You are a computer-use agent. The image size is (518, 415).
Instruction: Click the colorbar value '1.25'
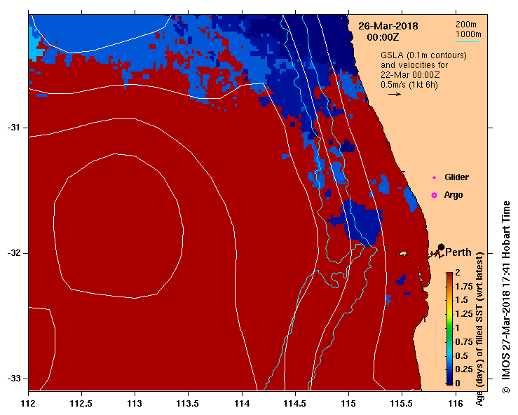(x=464, y=314)
